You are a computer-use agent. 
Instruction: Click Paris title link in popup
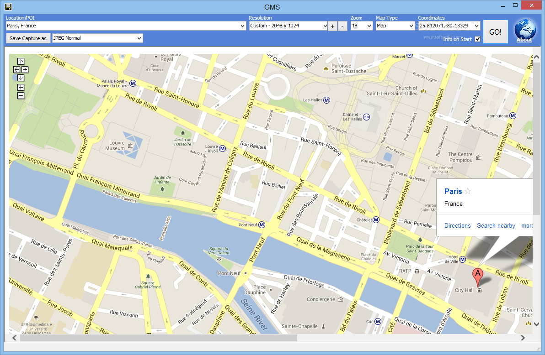pyautogui.click(x=453, y=191)
